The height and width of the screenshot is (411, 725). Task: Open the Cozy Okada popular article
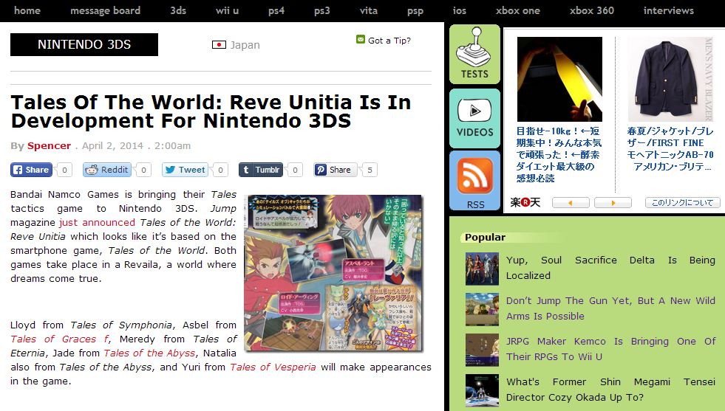(x=610, y=390)
